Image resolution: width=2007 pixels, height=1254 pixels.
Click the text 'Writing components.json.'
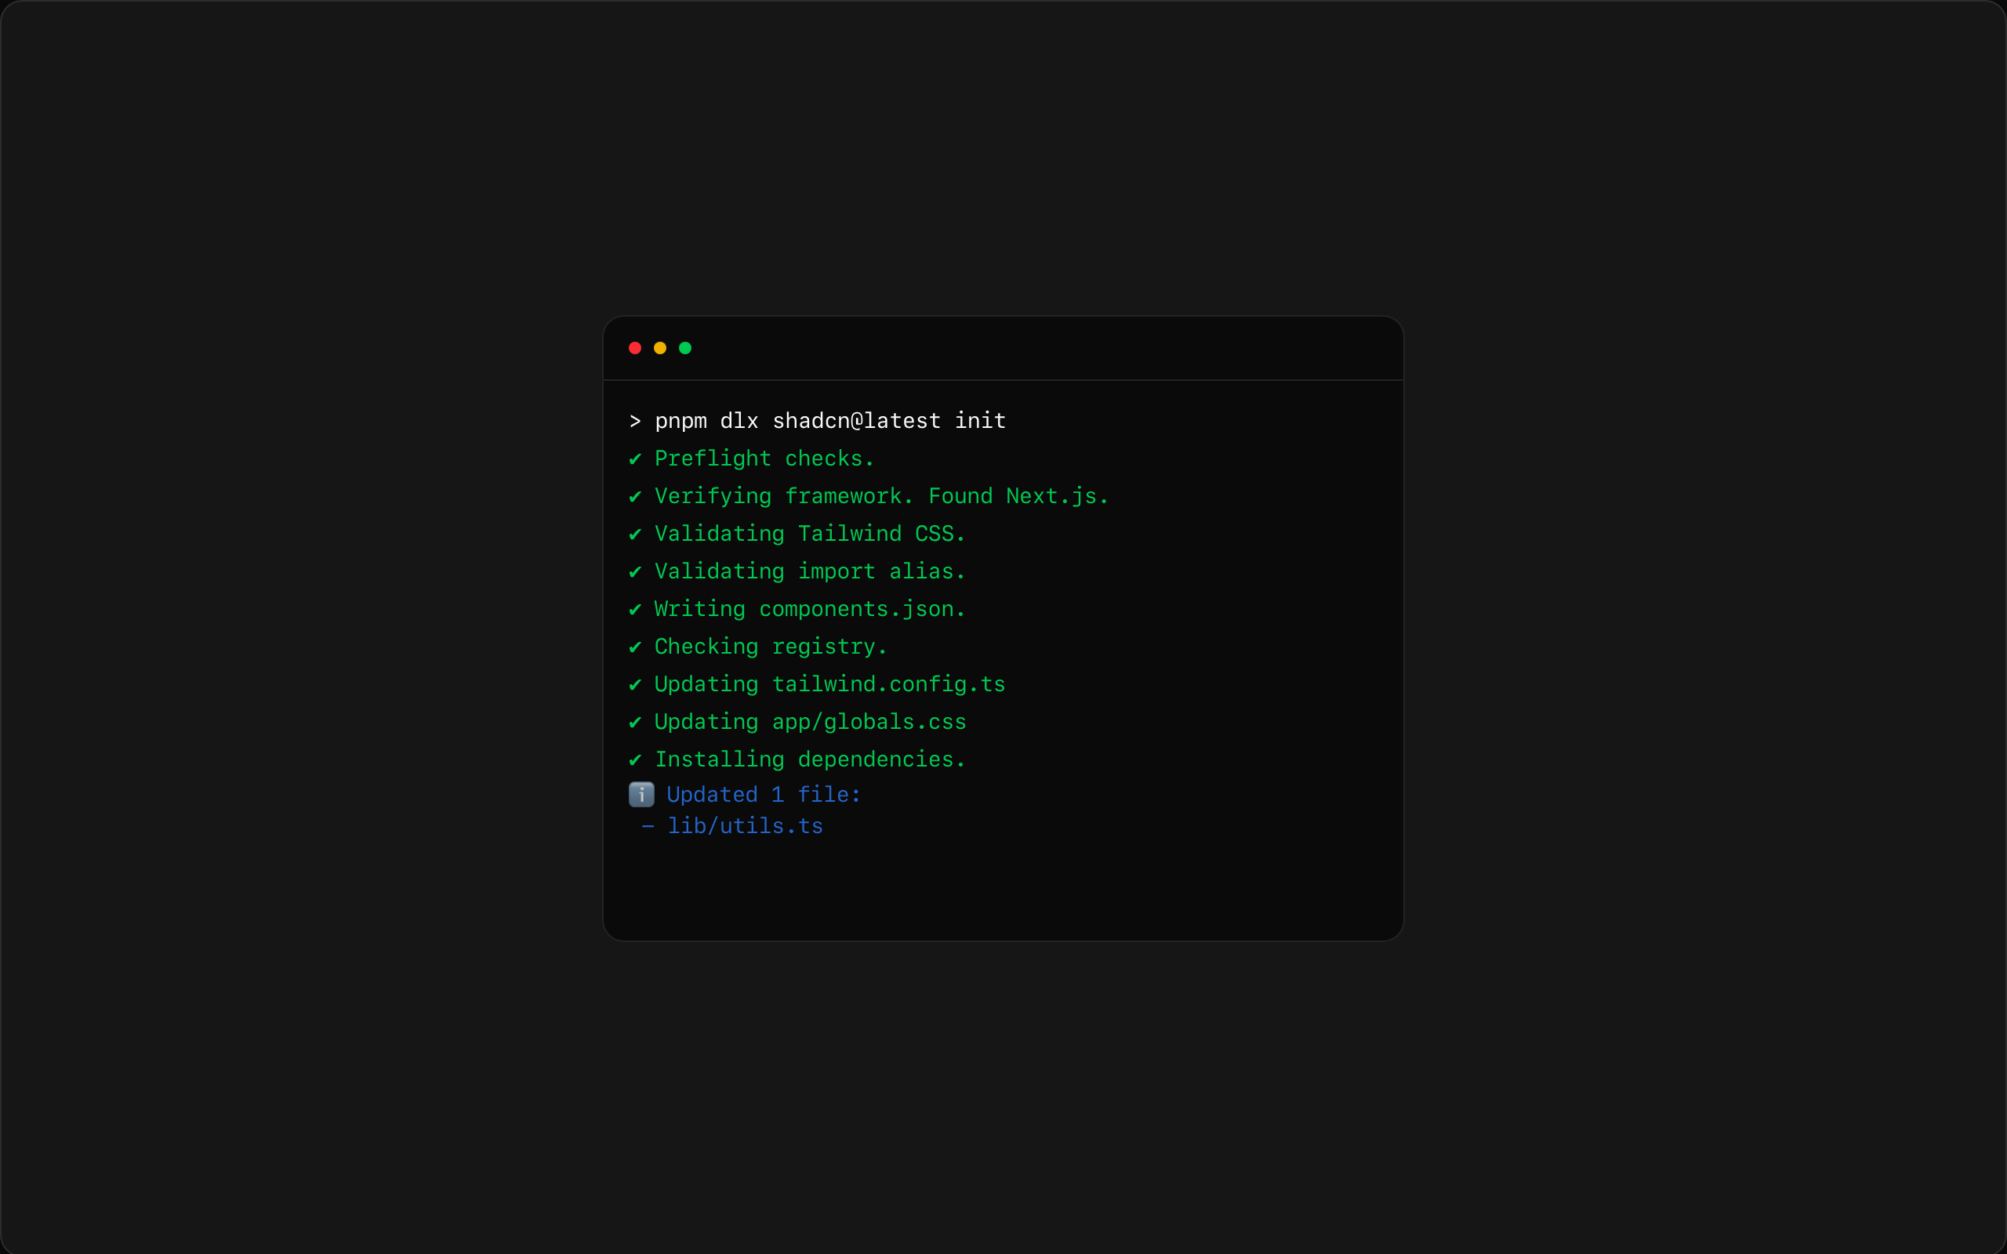(x=811, y=609)
